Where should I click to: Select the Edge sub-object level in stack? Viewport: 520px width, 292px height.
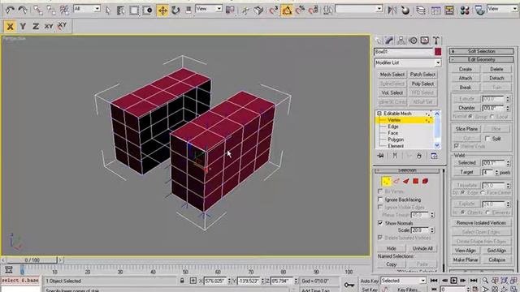tap(393, 127)
